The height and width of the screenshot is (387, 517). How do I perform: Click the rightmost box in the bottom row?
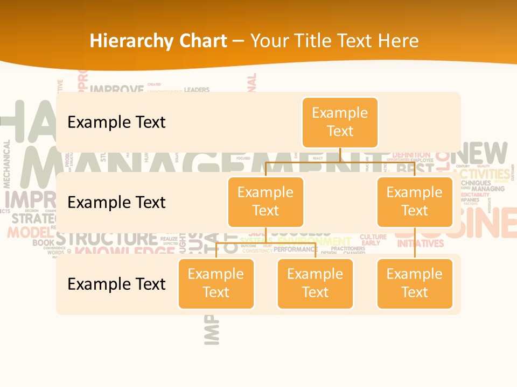(414, 283)
